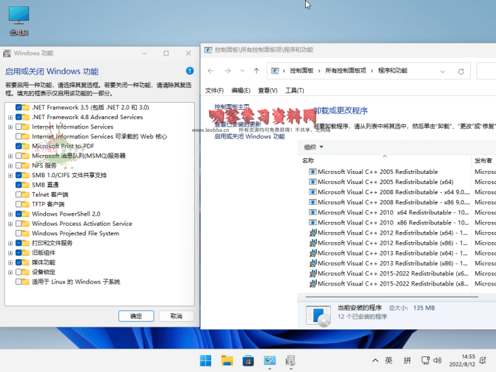Enable Internet Information Services checkbox

point(18,126)
